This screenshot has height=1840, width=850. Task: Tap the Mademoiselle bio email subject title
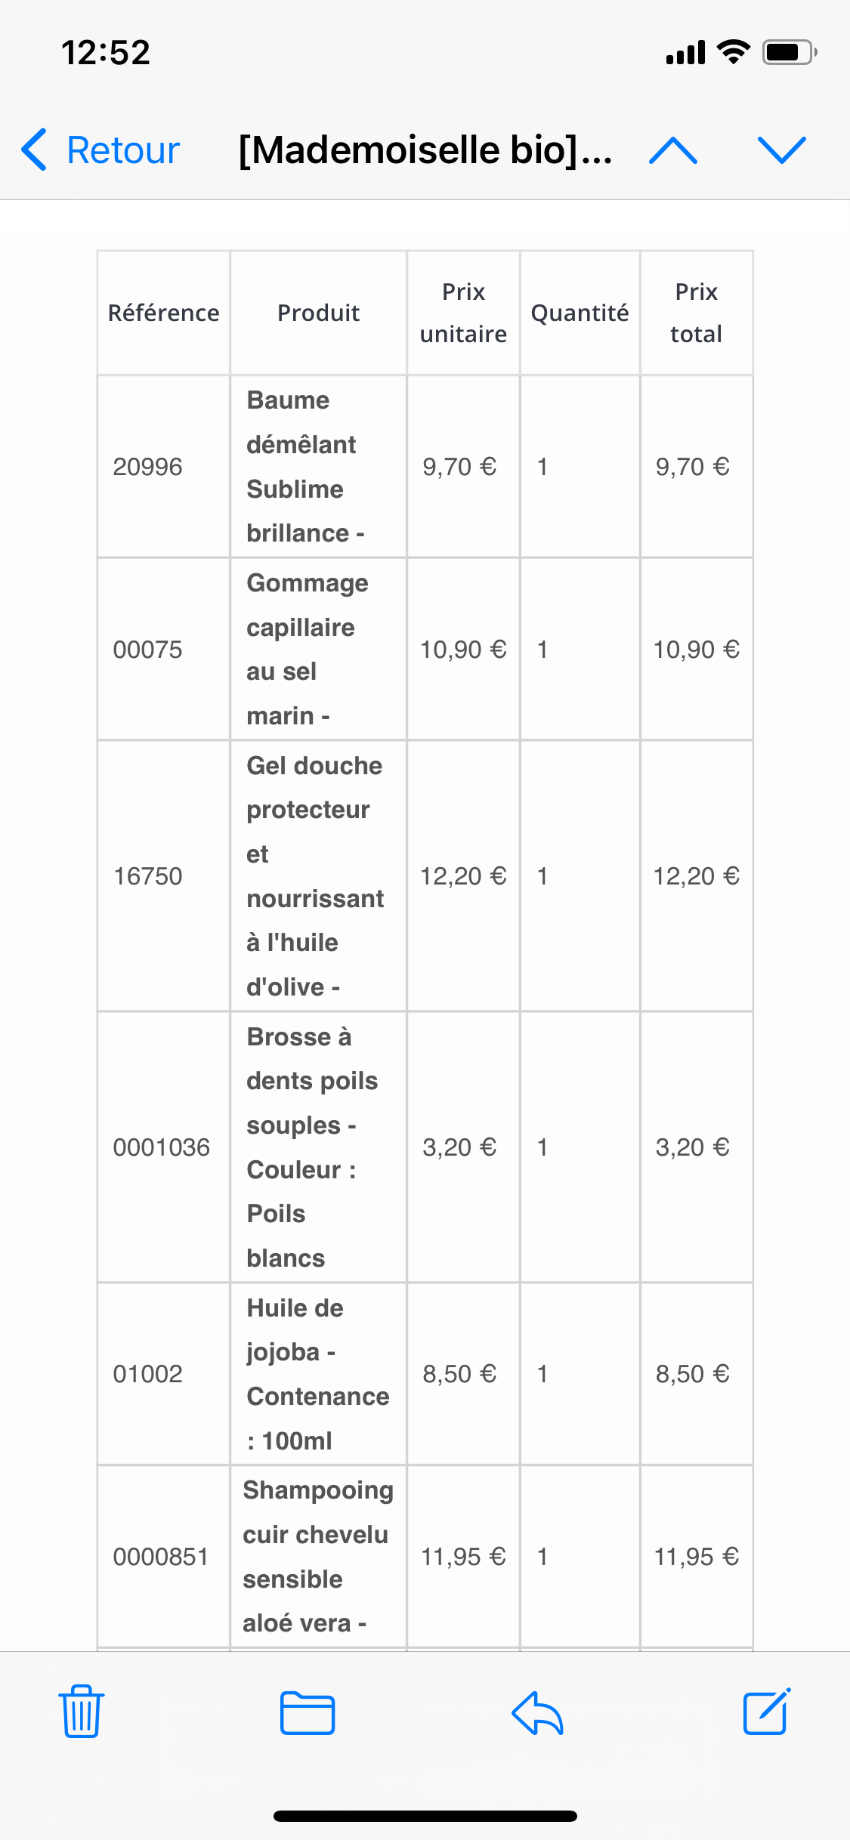click(x=425, y=150)
